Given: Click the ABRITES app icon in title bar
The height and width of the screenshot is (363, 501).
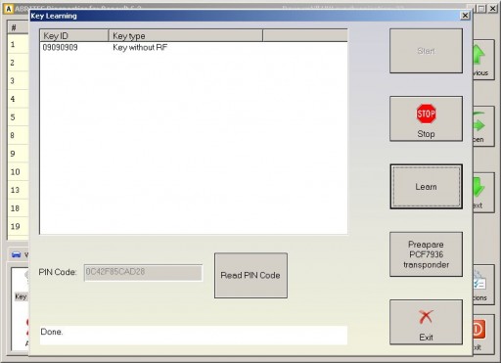Looking at the screenshot, I should pyautogui.click(x=9, y=9).
